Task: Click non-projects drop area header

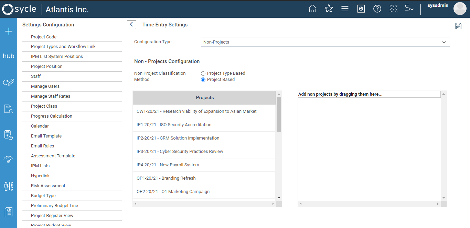Action: (x=369, y=94)
